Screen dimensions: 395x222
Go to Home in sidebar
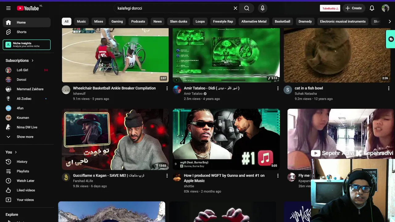coord(27,23)
